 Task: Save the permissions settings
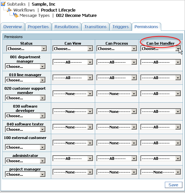tap(173, 185)
